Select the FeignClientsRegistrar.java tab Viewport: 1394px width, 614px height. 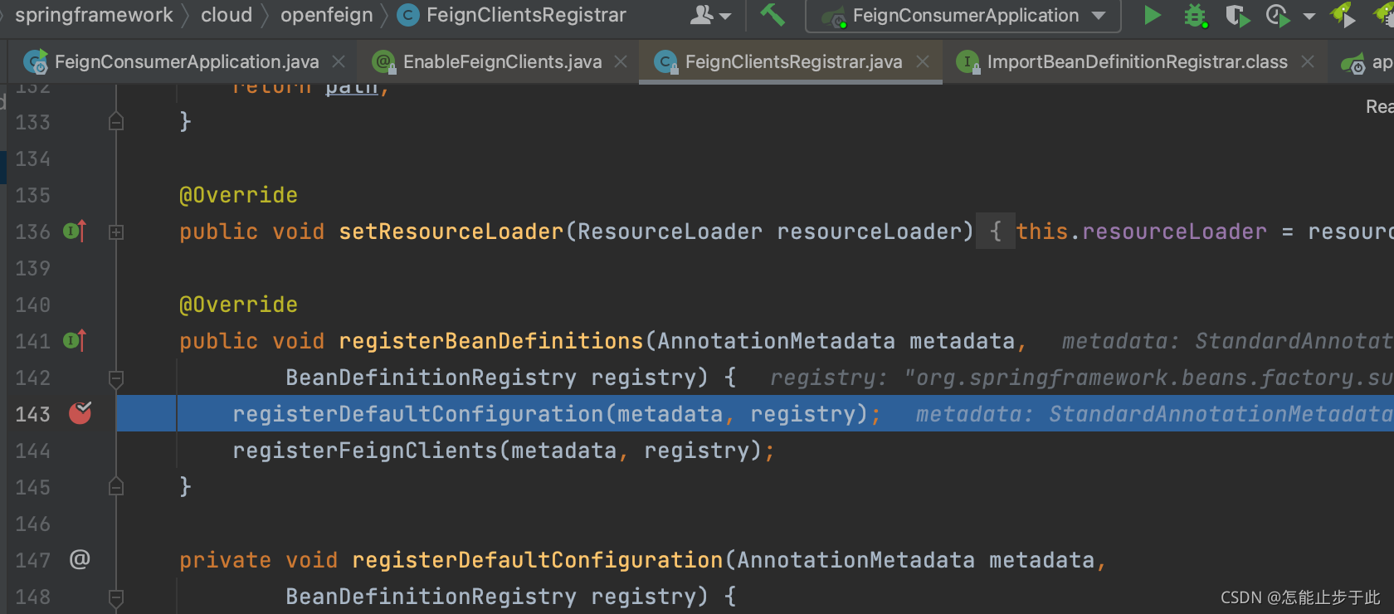pyautogui.click(x=793, y=61)
